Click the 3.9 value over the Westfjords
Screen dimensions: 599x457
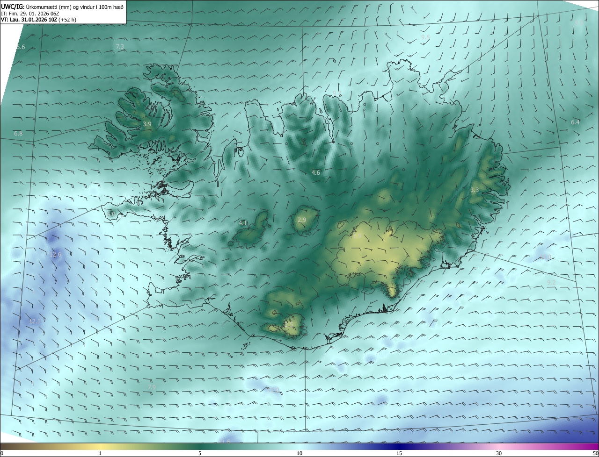(147, 124)
